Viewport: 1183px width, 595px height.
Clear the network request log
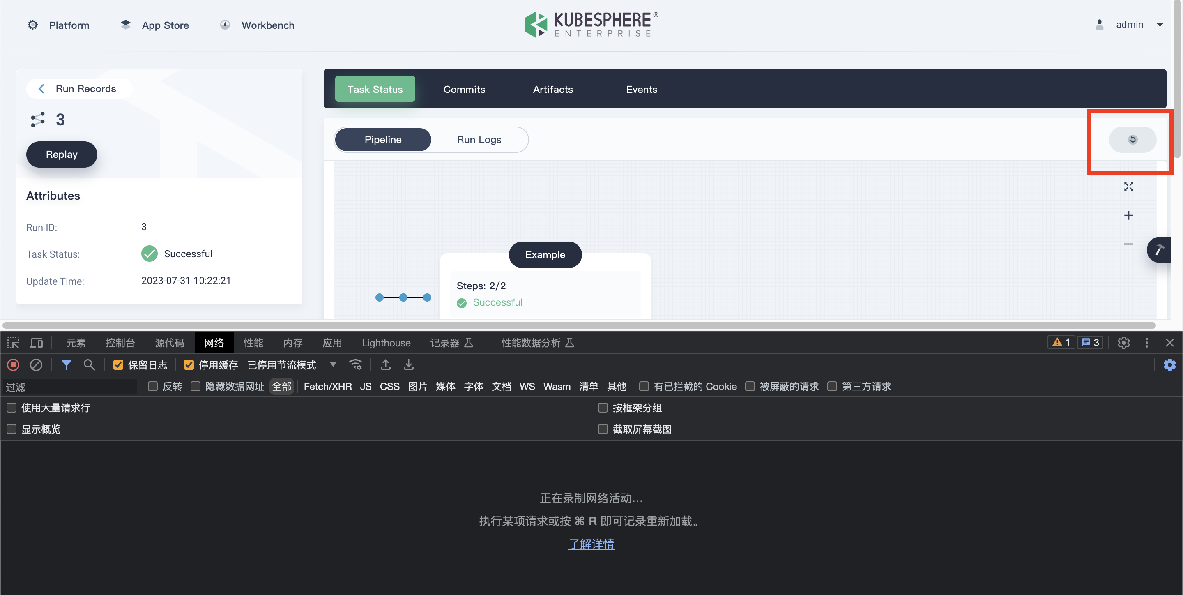[x=37, y=365]
